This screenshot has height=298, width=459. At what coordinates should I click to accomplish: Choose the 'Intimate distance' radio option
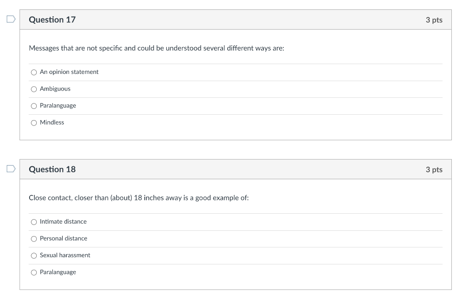pos(34,222)
